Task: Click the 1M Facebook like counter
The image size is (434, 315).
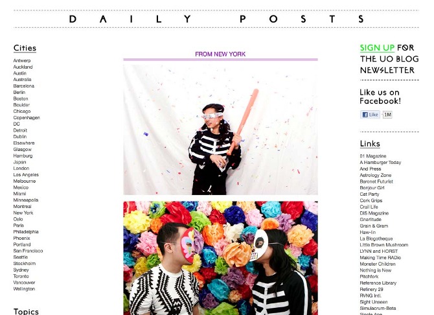Action: coord(387,115)
